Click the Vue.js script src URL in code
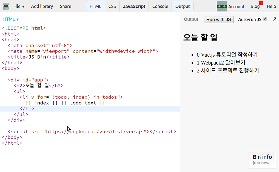Image resolution: width=279 pixels, height=172 pixels. pyautogui.click(x=95, y=132)
